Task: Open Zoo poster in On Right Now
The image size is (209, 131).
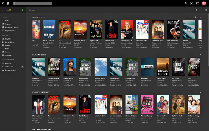Action: (x=65, y=29)
